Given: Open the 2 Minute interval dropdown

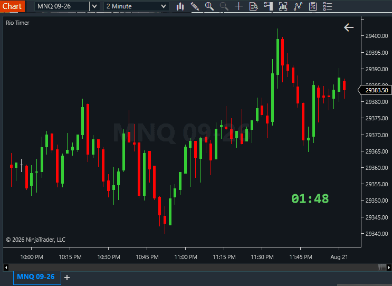Looking at the screenshot, I should (136, 6).
